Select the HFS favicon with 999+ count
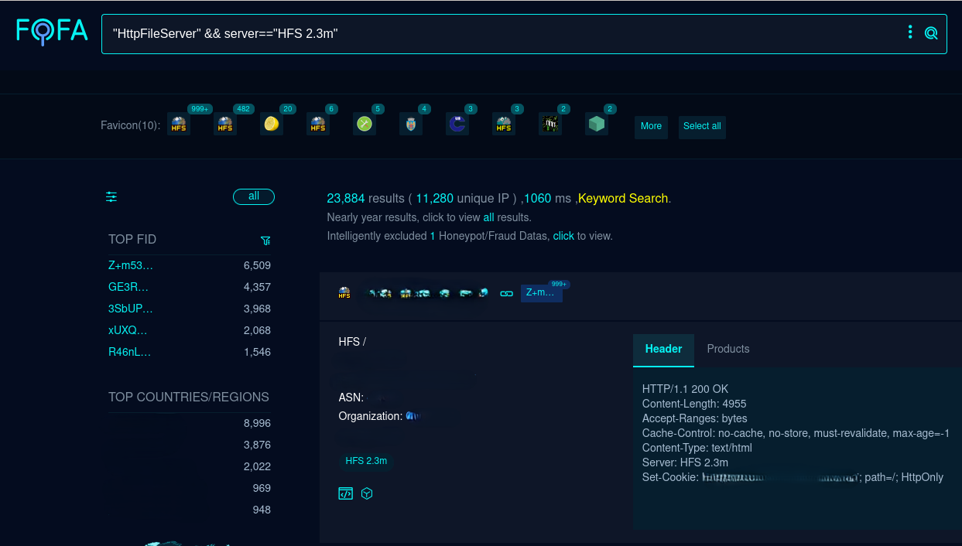The width and height of the screenshot is (962, 546). [x=179, y=124]
